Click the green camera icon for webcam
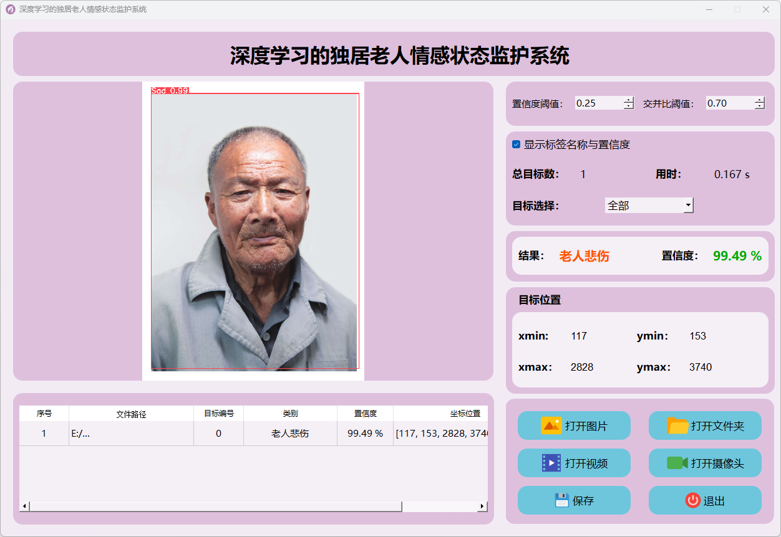The image size is (781, 537). [677, 463]
